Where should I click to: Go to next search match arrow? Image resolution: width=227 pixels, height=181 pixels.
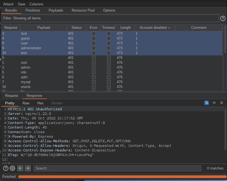tap(28, 168)
